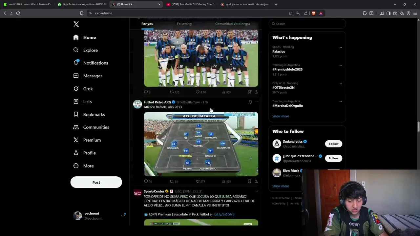
Task: Open Lists in the sidebar
Action: click(x=83, y=102)
